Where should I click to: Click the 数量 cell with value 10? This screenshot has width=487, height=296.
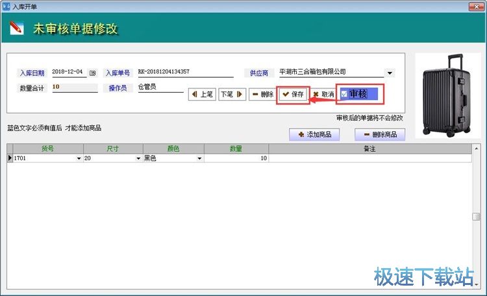coord(236,158)
